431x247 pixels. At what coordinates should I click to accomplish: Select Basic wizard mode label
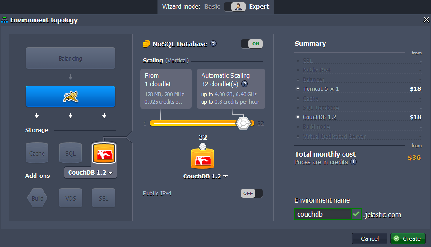(212, 7)
